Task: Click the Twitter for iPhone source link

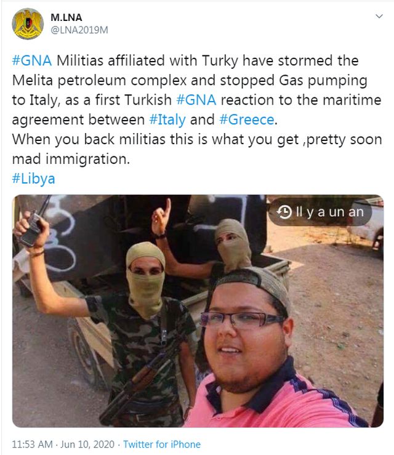Action: click(162, 445)
